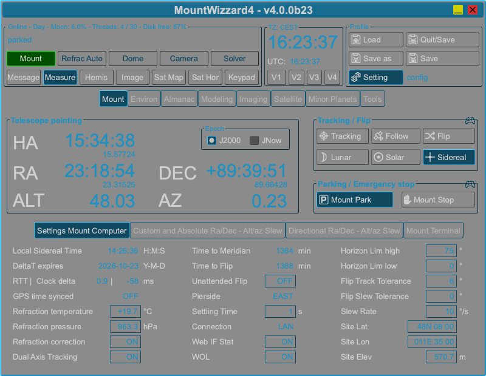Switch to the Tools tab
Image resolution: width=486 pixels, height=376 pixels.
[x=372, y=99]
